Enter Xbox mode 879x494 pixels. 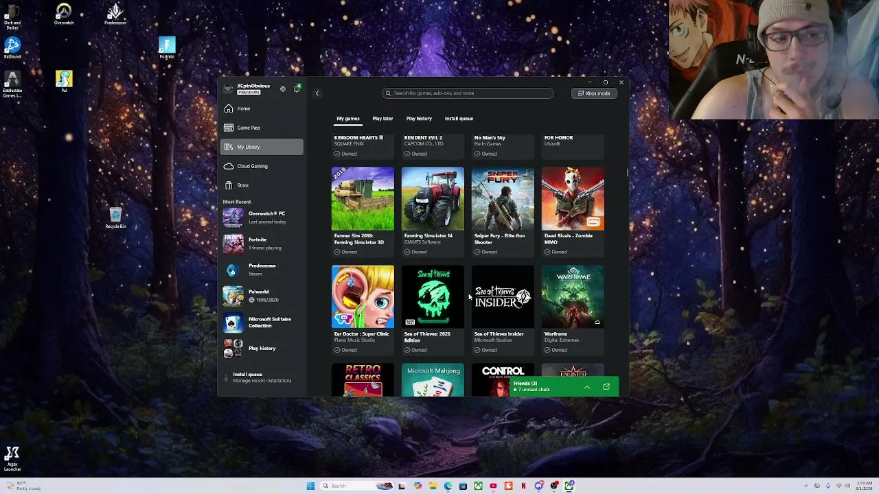[x=594, y=93]
